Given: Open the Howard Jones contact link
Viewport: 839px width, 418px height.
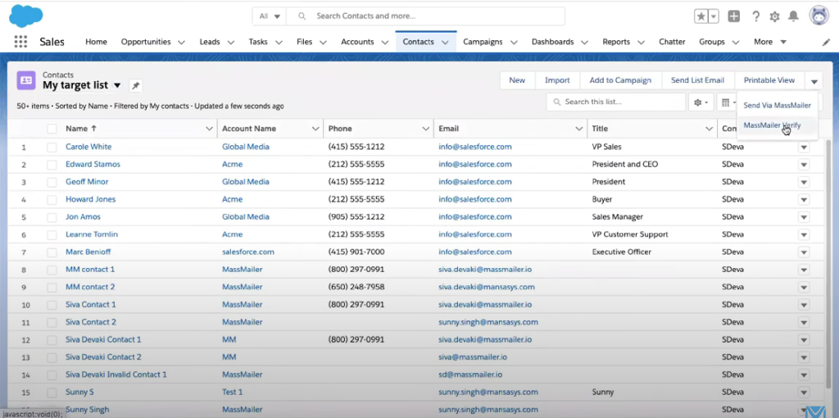Looking at the screenshot, I should tap(90, 199).
